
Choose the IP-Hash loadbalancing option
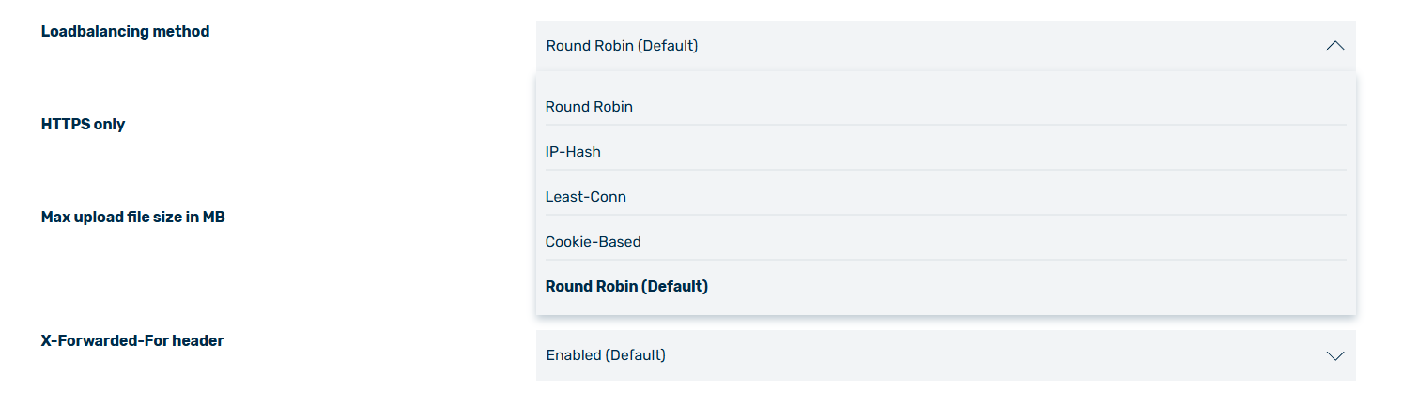(573, 152)
